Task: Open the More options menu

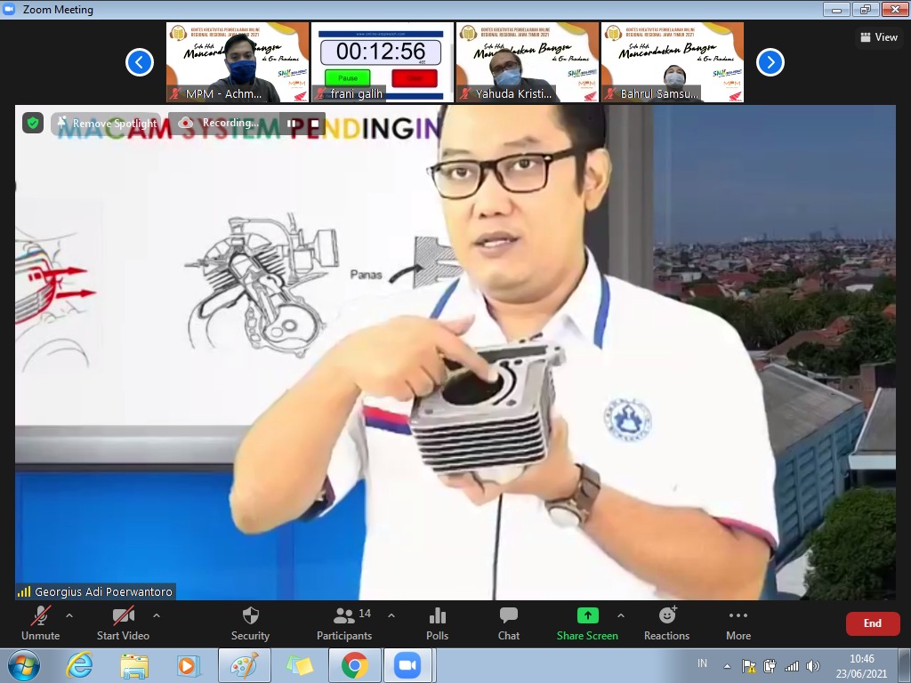Action: click(738, 623)
